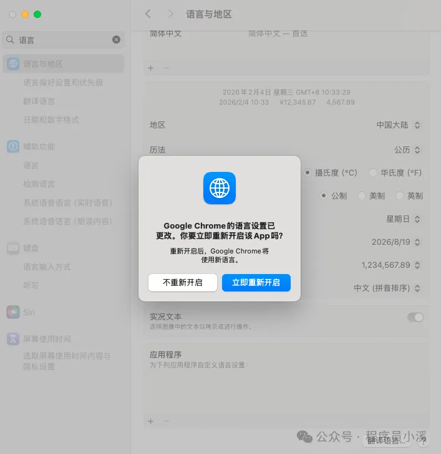The width and height of the screenshot is (441, 454).
Task: Open 翻译语言 sidebar entry
Action: pyautogui.click(x=39, y=101)
